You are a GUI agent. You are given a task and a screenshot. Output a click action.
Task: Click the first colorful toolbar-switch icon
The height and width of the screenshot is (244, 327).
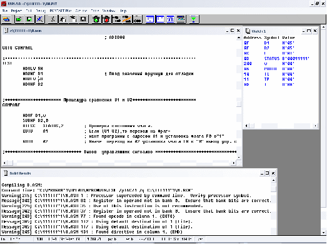point(6,19)
